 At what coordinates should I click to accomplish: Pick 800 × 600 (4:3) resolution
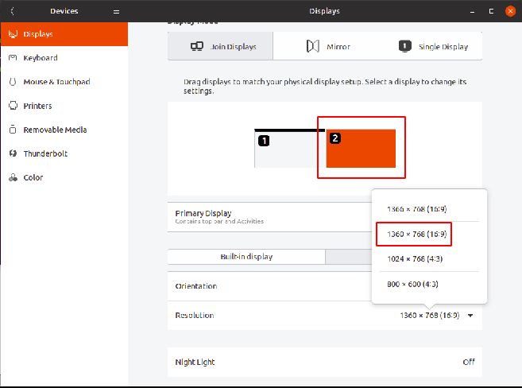tap(412, 284)
